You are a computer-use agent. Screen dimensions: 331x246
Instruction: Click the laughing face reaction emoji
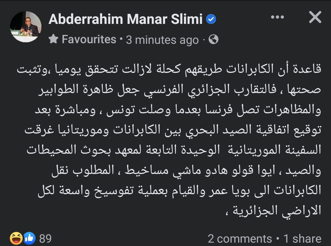[x=15, y=238]
